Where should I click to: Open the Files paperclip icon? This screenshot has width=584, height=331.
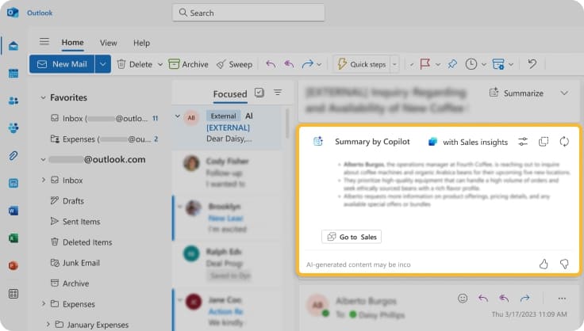13,156
